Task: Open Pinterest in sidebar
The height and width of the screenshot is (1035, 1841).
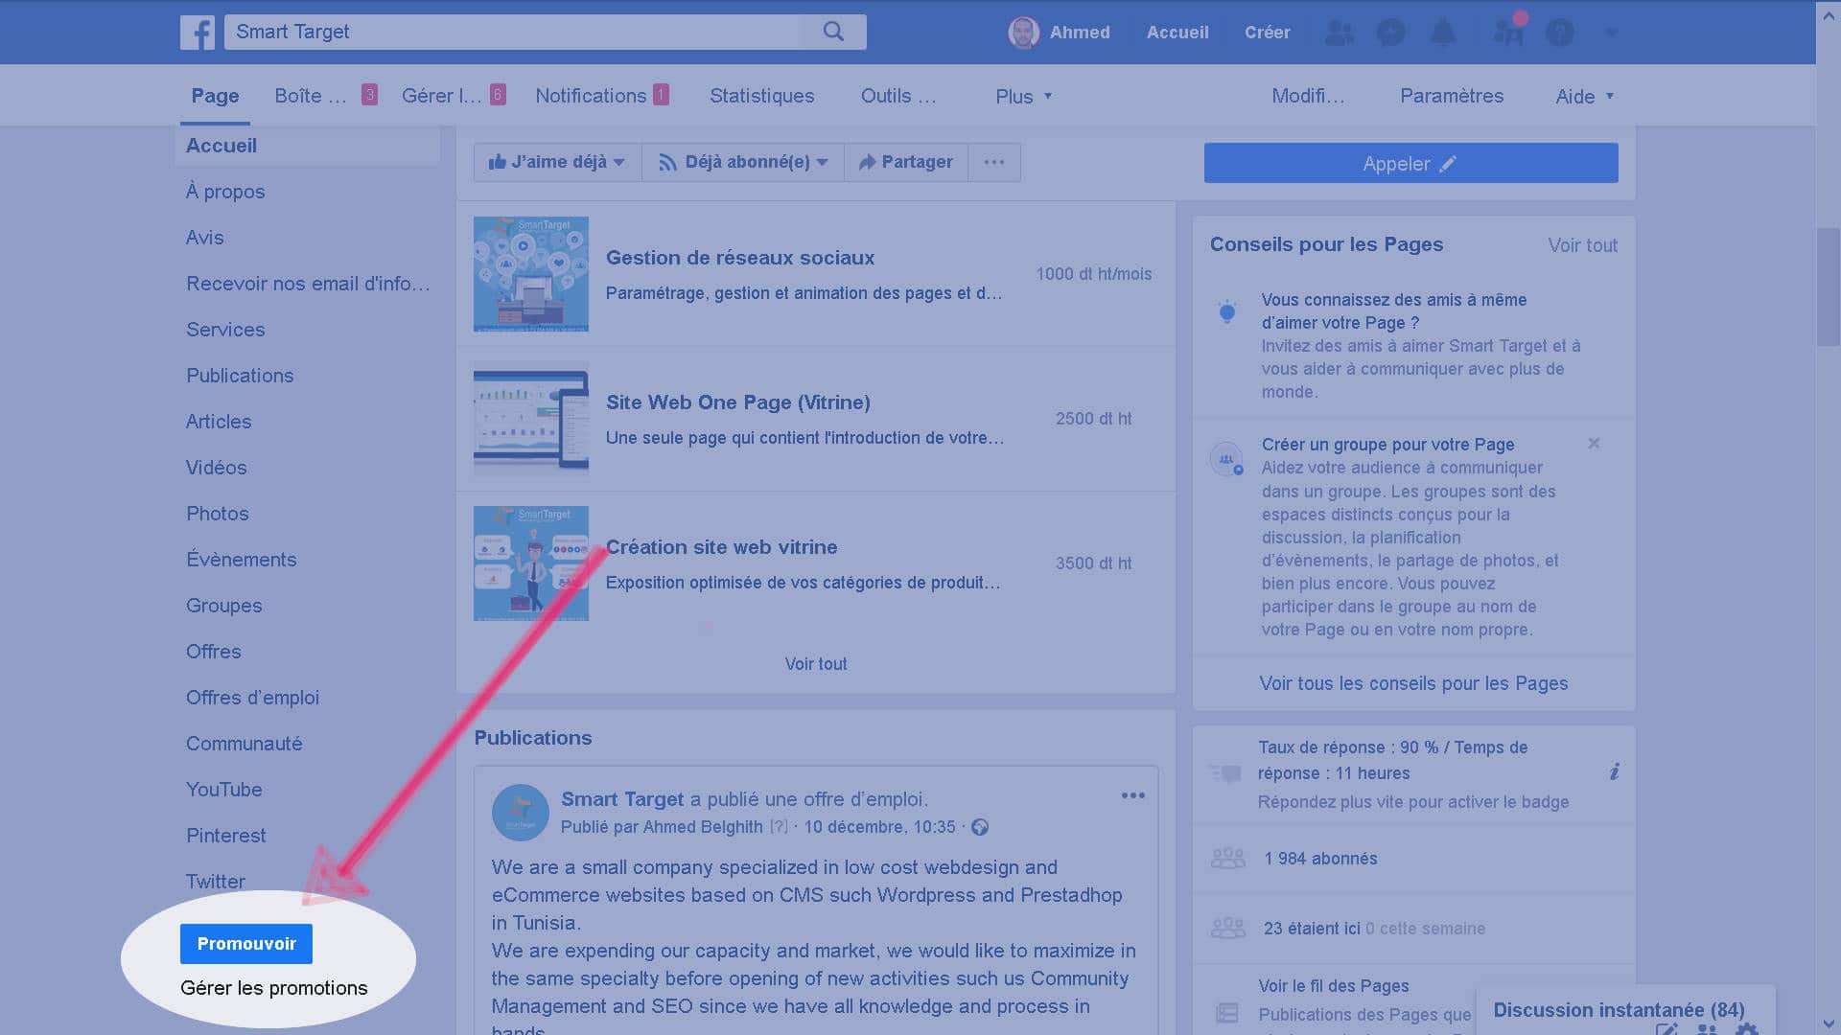Action: pyautogui.click(x=225, y=836)
